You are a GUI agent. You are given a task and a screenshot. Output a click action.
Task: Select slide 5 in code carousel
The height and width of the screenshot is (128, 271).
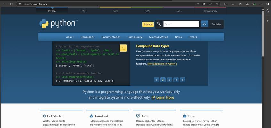pos(183,80)
